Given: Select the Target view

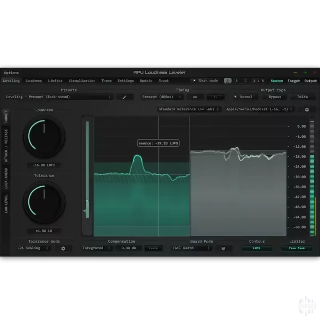Looking at the screenshot, I should (294, 81).
